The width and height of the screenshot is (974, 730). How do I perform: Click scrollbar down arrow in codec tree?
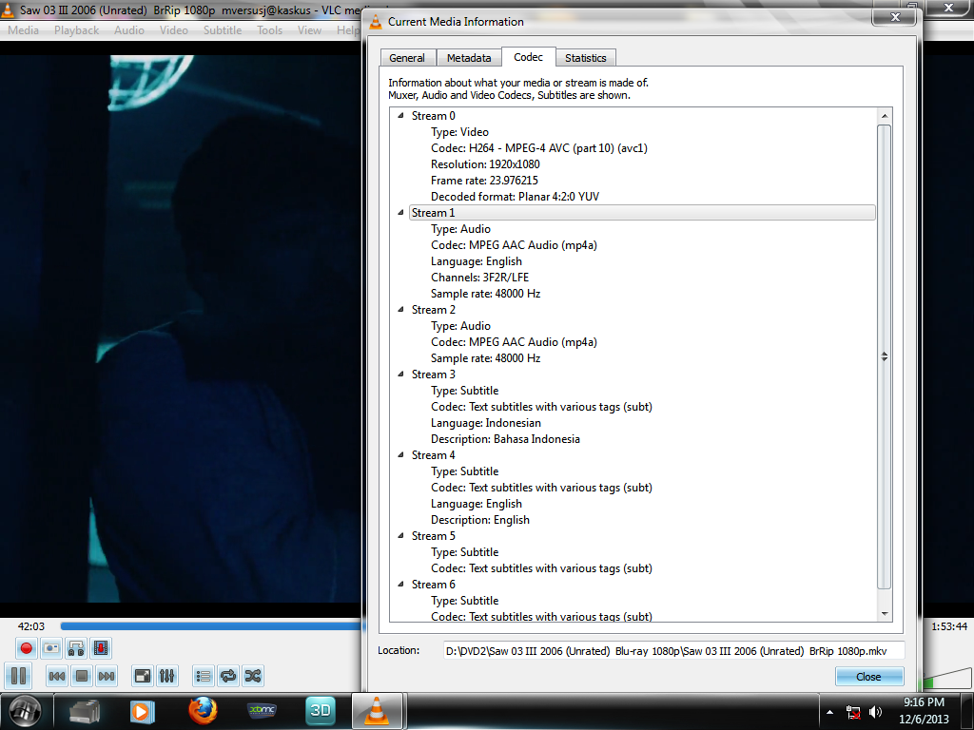pos(885,614)
